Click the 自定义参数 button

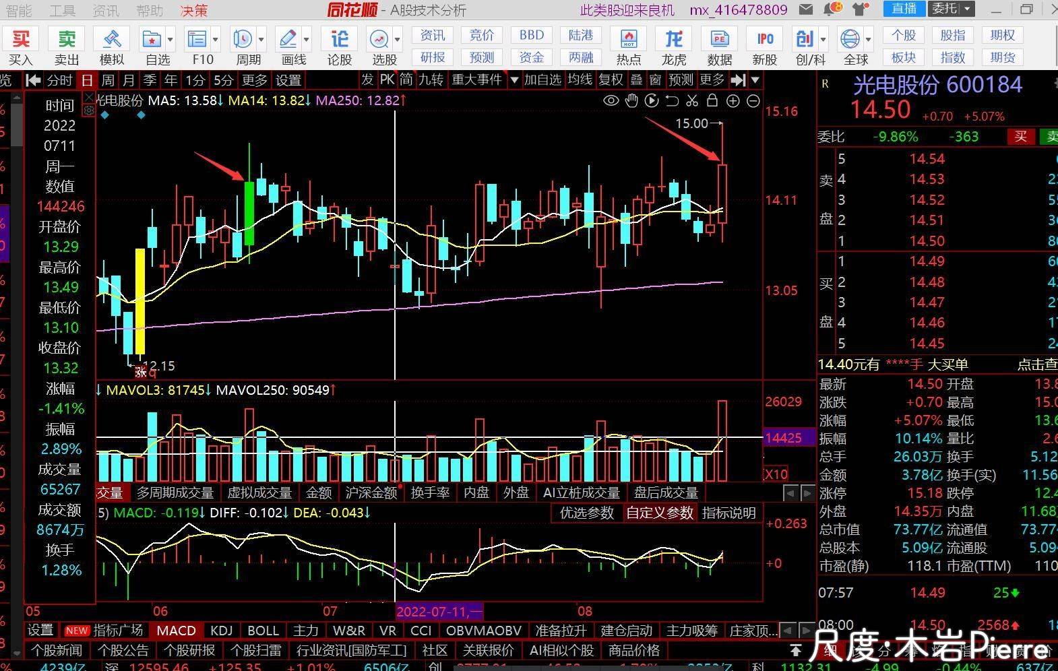click(659, 513)
